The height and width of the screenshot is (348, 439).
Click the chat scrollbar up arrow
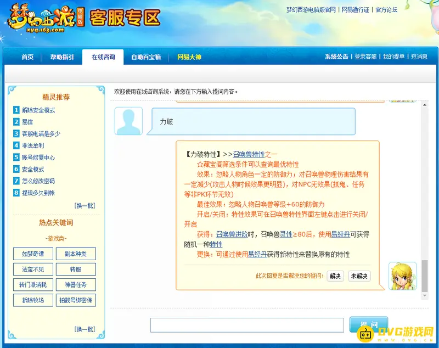click(x=425, y=105)
